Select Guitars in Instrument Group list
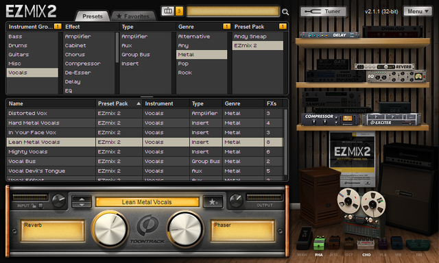 pyautogui.click(x=32, y=55)
